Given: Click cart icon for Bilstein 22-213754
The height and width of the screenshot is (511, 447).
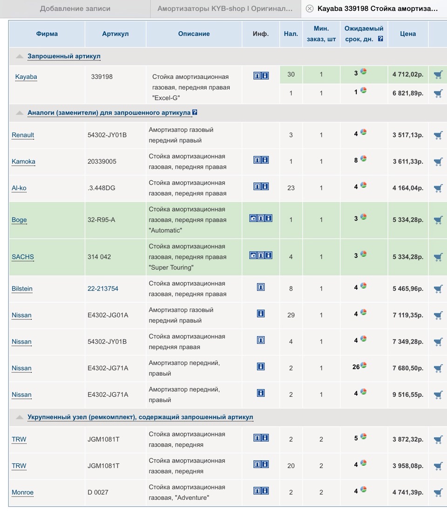Looking at the screenshot, I should click(x=438, y=289).
